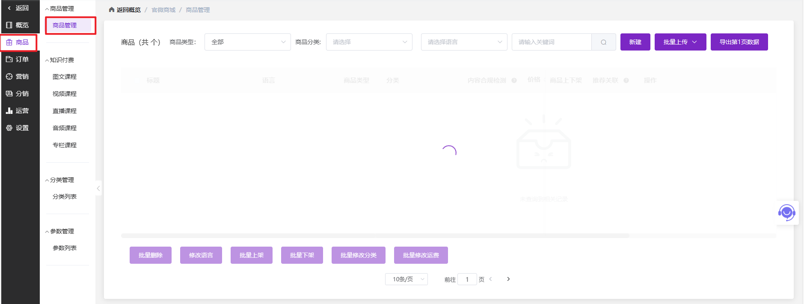Go to the next page arrow
Image resolution: width=804 pixels, height=304 pixels.
pyautogui.click(x=508, y=279)
